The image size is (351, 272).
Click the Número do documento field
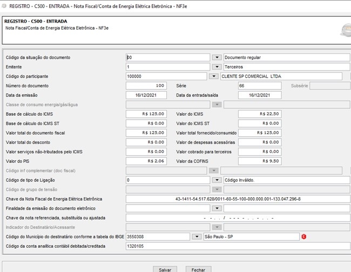pos(146,86)
